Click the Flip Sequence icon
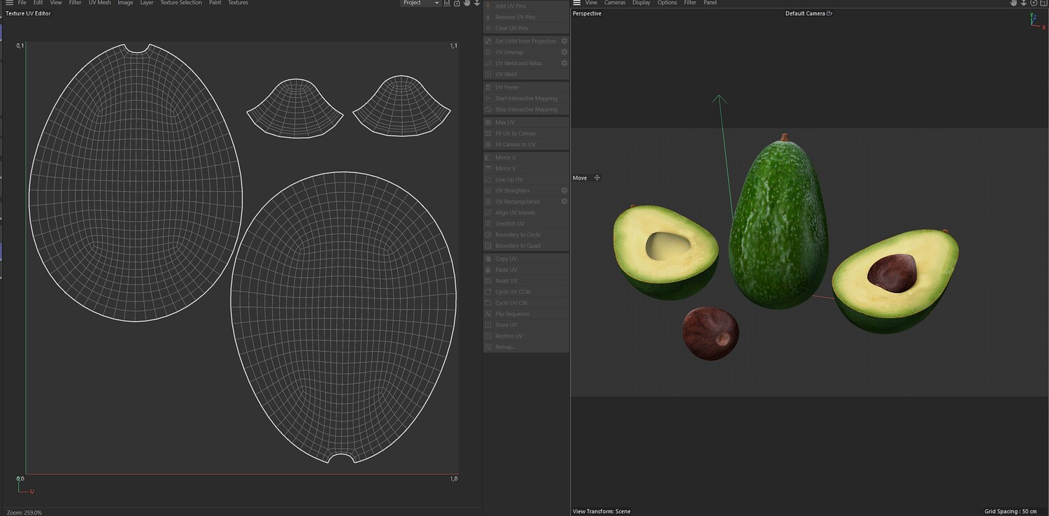 [x=488, y=314]
